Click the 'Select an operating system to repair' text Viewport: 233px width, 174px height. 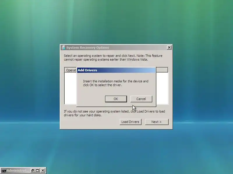113,57
